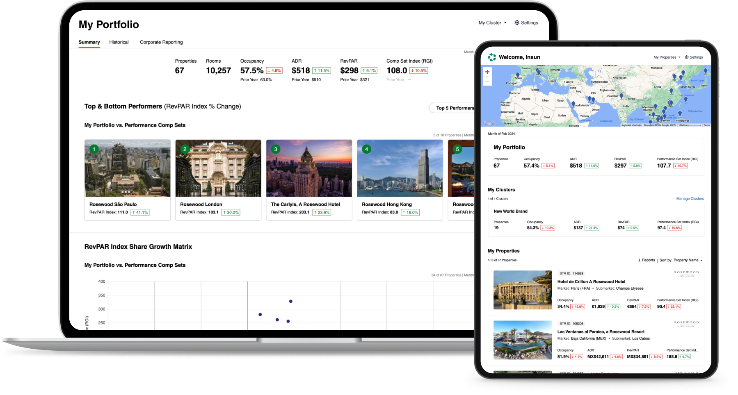This screenshot has width=738, height=395.
Task: Click the 41.1% change badge on São Paulo
Action: tap(140, 212)
